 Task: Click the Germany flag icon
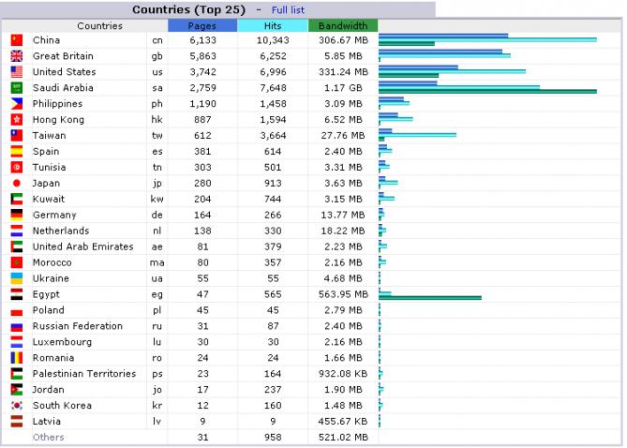[16, 216]
